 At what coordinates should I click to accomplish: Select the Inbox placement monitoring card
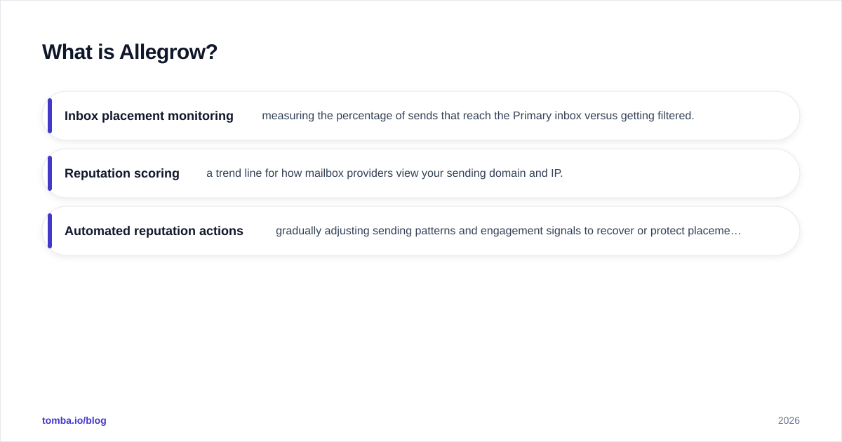click(x=421, y=116)
